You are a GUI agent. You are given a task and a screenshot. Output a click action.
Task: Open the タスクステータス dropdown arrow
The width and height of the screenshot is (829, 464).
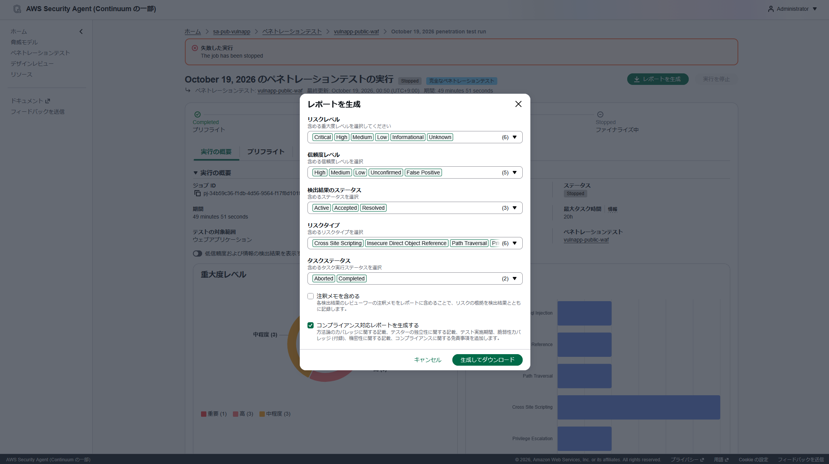point(515,278)
